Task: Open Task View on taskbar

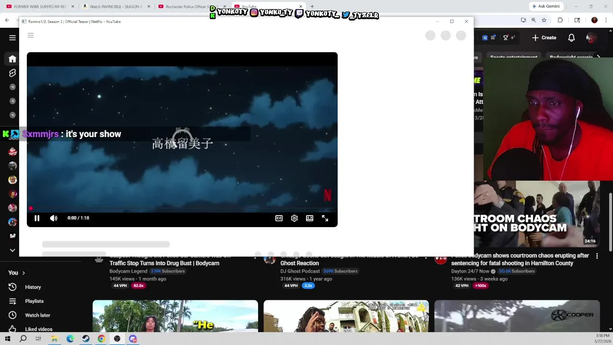Action: 38,339
